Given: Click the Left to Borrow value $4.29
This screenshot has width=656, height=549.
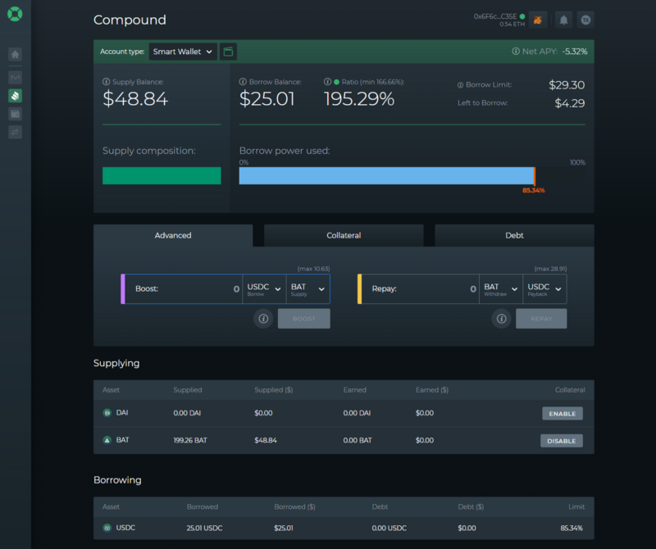Looking at the screenshot, I should coord(569,103).
